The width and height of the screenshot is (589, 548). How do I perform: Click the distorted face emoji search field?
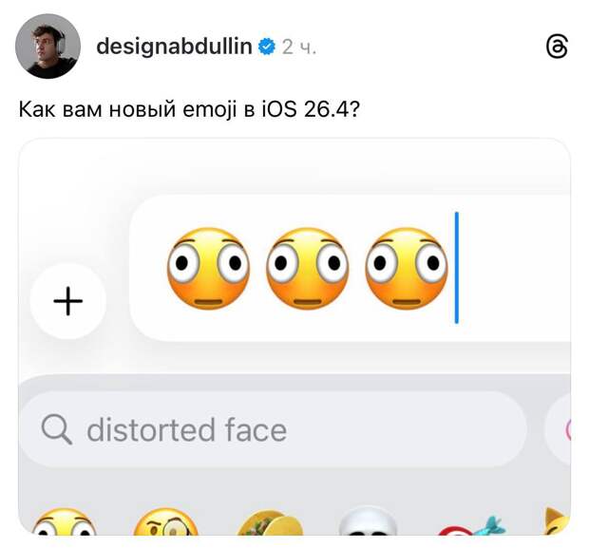[x=273, y=429]
